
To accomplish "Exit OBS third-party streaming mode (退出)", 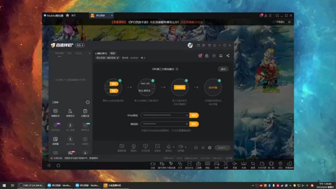I will pos(223,69).
